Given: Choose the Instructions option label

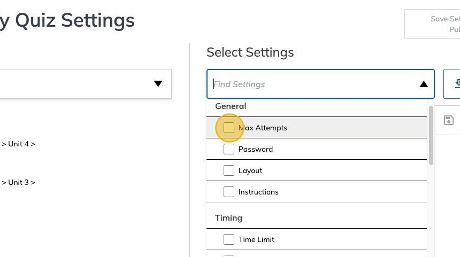Looking at the screenshot, I should tap(258, 192).
